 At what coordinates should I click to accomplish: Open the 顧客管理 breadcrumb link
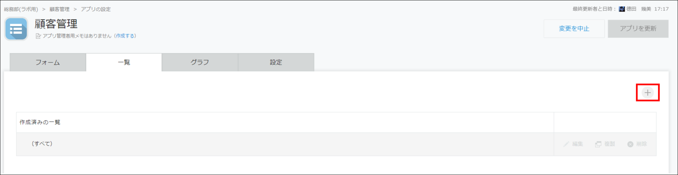pyautogui.click(x=59, y=9)
